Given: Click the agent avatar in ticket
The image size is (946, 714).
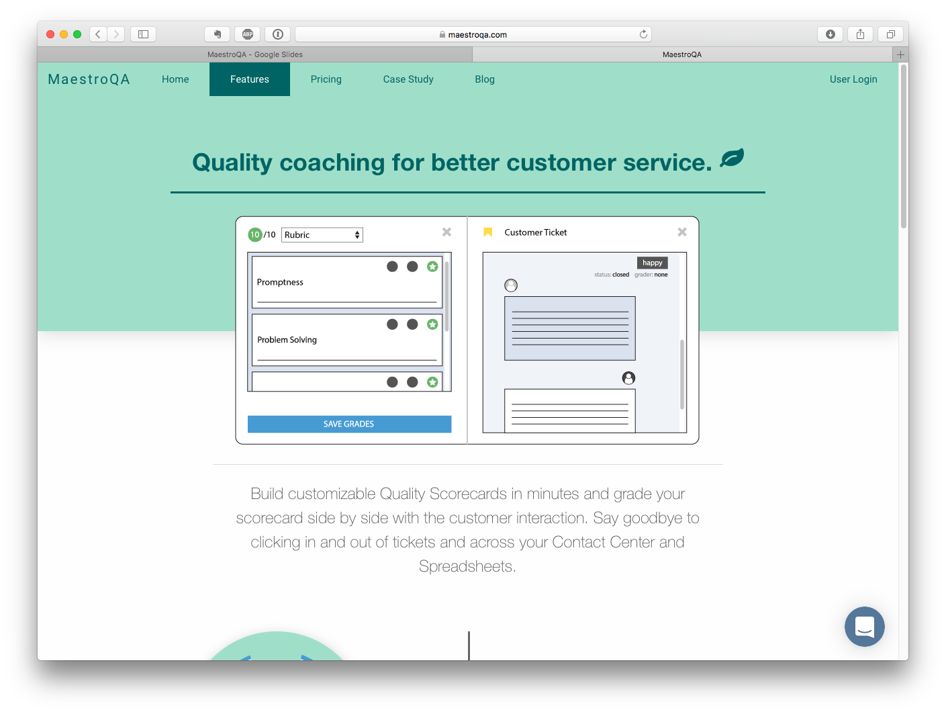Looking at the screenshot, I should (x=628, y=378).
